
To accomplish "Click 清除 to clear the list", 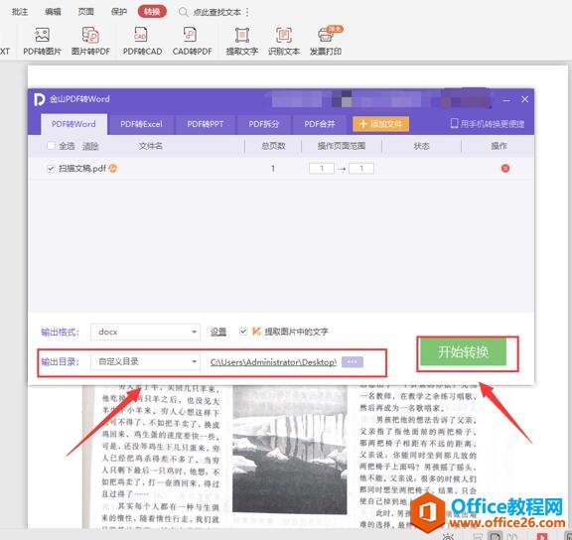I will coord(90,146).
